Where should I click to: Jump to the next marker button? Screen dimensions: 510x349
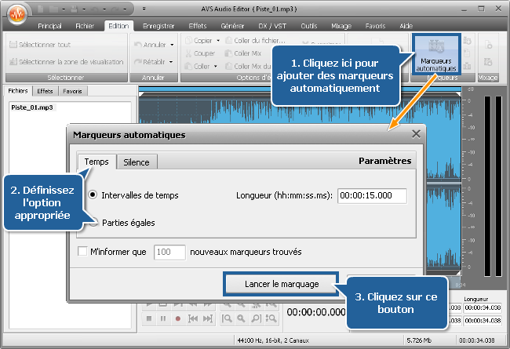click(206, 319)
